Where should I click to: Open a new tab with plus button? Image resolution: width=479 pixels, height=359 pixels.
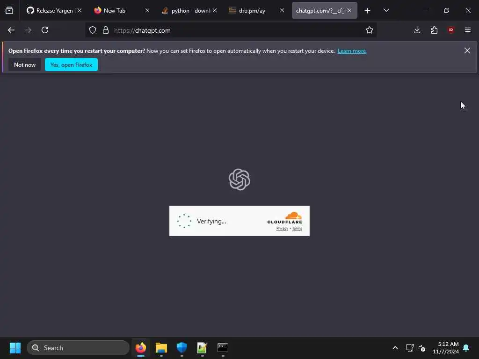pos(368,11)
